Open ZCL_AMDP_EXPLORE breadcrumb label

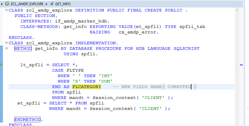point(27,4)
